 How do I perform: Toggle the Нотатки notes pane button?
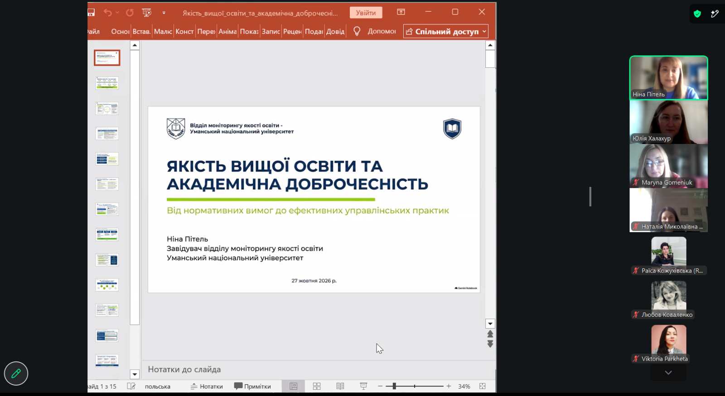pyautogui.click(x=207, y=386)
